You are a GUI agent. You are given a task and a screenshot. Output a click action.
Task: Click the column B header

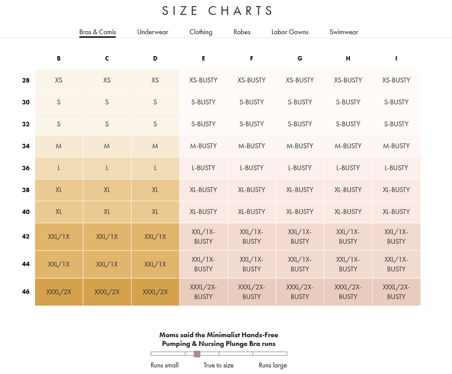click(x=59, y=59)
